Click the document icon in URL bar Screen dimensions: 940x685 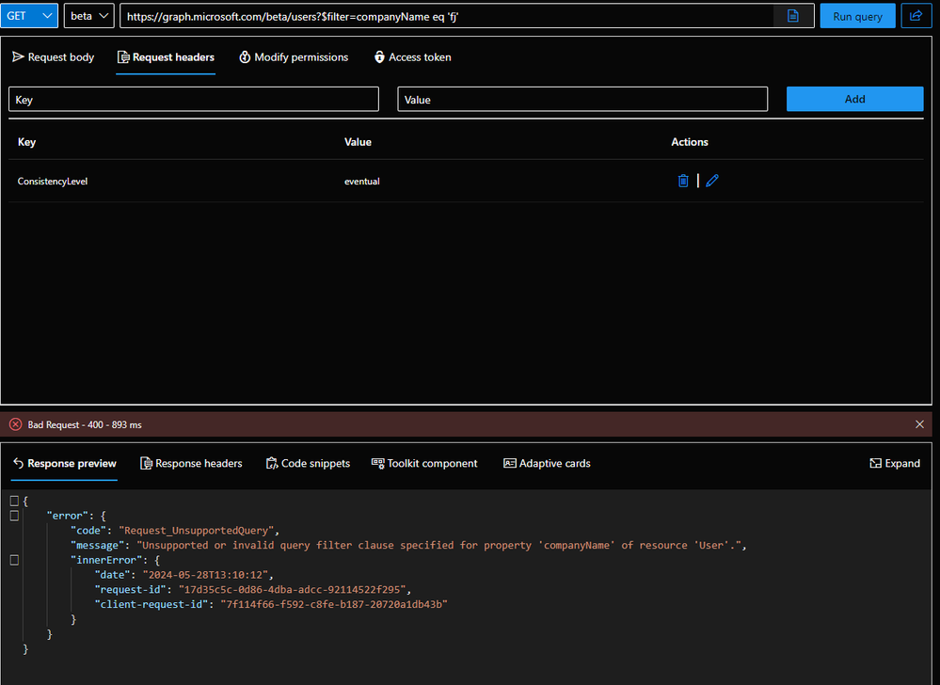coord(792,16)
